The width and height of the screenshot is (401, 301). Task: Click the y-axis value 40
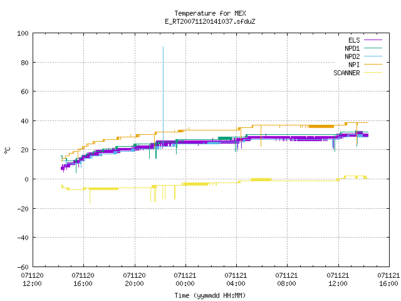[24, 121]
